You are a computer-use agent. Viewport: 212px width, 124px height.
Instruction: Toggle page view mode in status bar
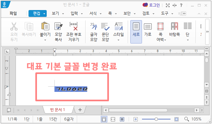tap(104, 119)
